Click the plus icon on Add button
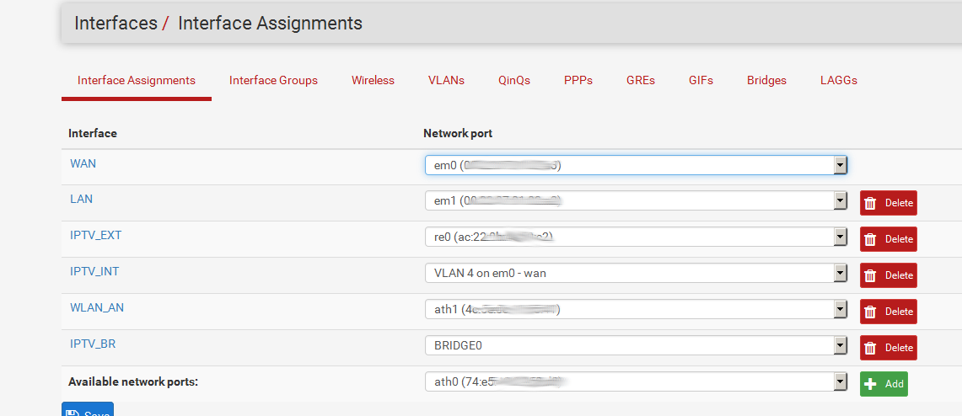This screenshot has width=962, height=416. 871,384
